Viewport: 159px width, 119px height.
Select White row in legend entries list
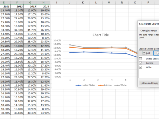(149, 67)
